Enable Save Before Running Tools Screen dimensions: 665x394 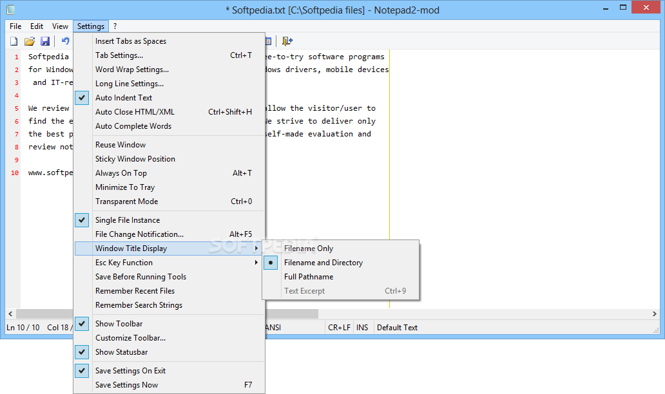[169, 277]
